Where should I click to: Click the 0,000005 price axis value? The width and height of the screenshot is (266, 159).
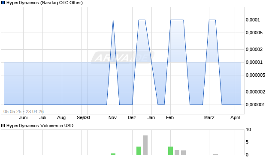pos(255,75)
